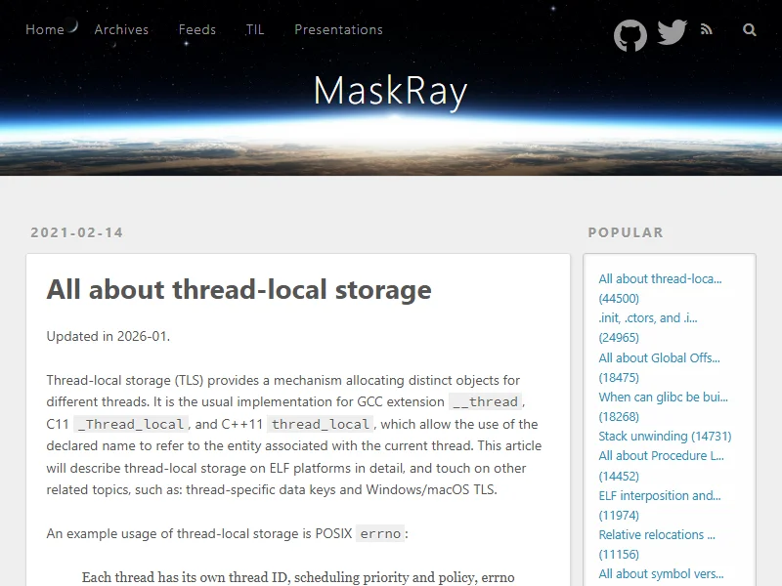Open the Stack unwinding popular post
Screen dimensions: 782x586
[x=665, y=437]
